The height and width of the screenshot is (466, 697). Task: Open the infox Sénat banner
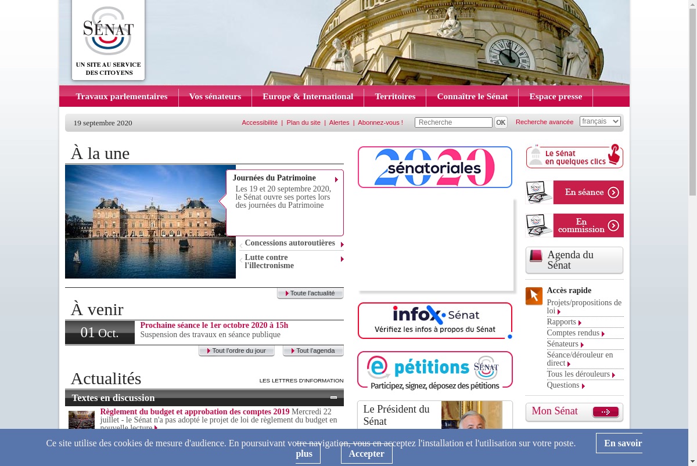point(435,320)
